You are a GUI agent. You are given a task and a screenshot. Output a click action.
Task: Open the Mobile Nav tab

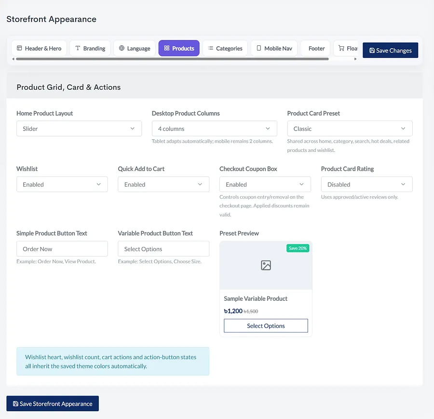[x=274, y=48]
